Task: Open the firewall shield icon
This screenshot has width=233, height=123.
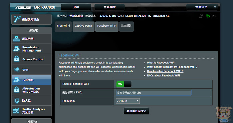Action: click(17, 100)
